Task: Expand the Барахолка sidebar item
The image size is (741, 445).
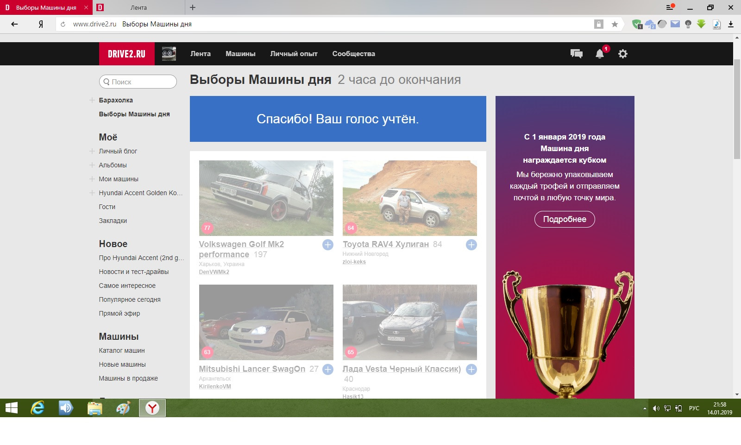Action: 92,100
